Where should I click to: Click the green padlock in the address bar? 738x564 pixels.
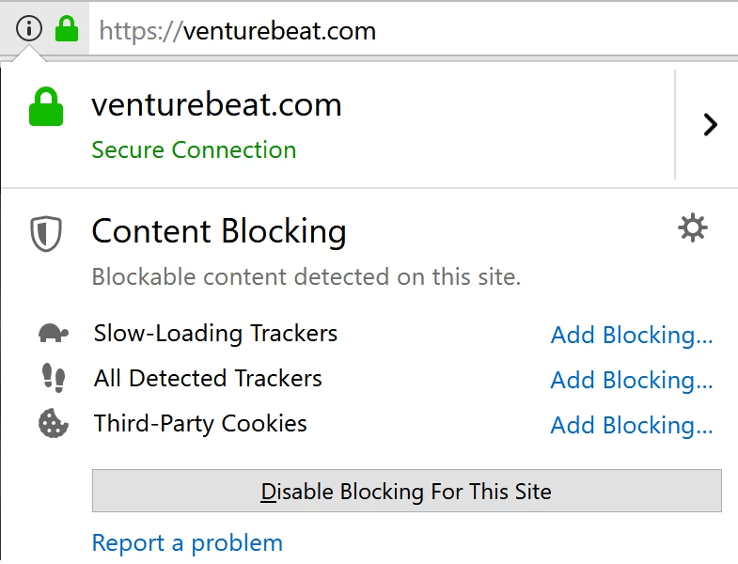(x=67, y=28)
